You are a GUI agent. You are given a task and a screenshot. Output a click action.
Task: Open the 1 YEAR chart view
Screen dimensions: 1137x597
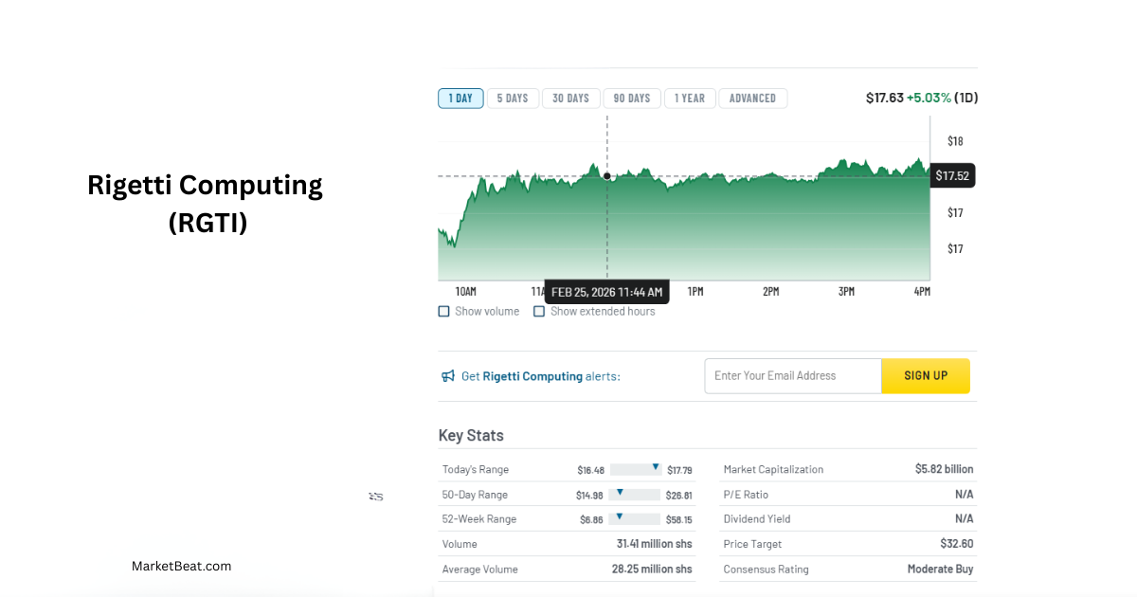[690, 99]
